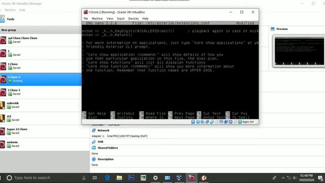325x183 pixels.
Task: Click the optical disk icon in the VM status bar
Action: point(198,122)
